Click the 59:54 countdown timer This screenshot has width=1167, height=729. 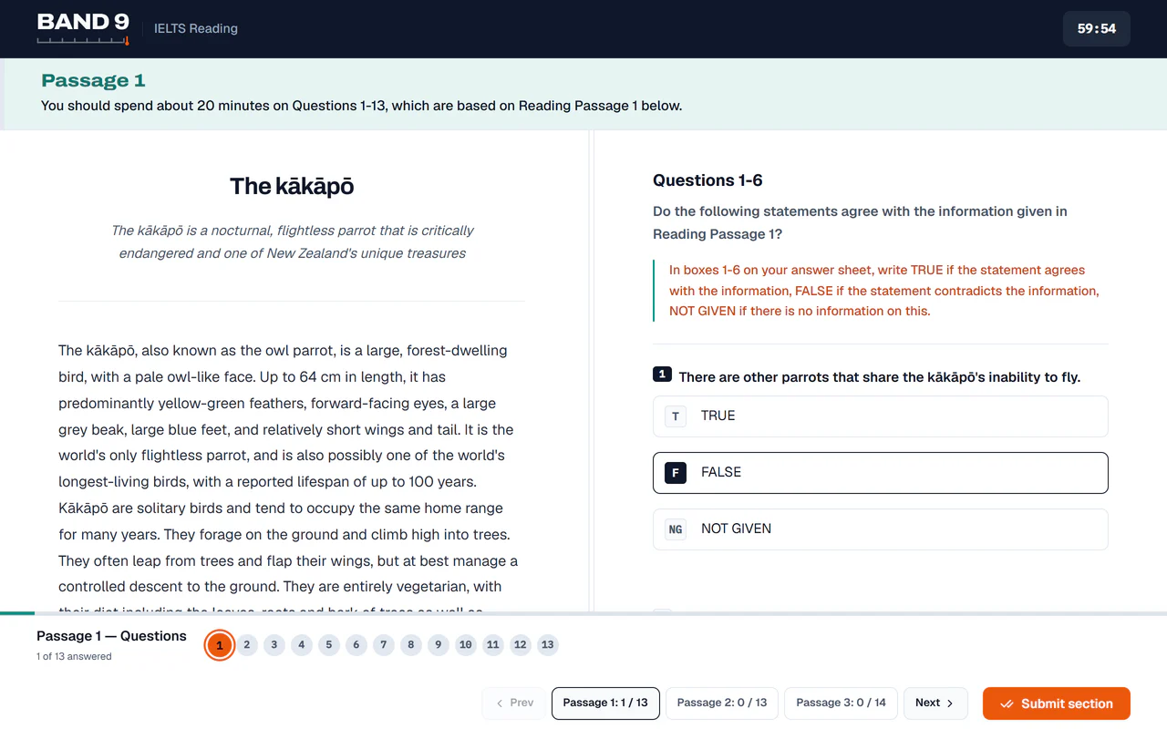click(x=1097, y=28)
